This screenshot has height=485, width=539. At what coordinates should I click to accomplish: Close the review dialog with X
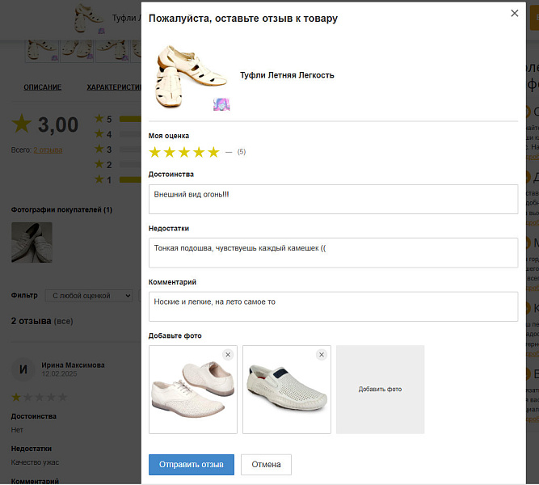(515, 13)
